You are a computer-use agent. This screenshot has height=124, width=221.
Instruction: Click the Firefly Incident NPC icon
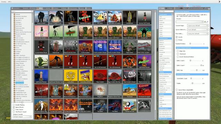click(85, 47)
